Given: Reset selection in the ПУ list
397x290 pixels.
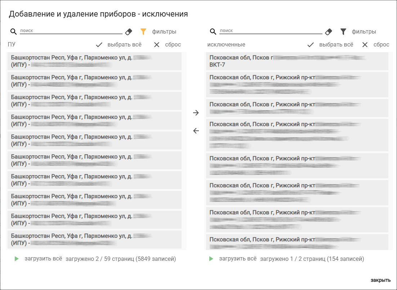Looking at the screenshot, I should pos(168,45).
